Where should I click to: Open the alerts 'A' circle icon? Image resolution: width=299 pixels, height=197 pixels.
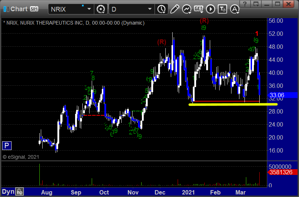pyautogui.click(x=235, y=9)
